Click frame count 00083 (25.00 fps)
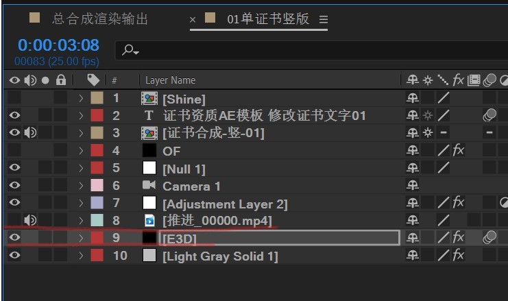The height and width of the screenshot is (301, 508). [x=57, y=61]
